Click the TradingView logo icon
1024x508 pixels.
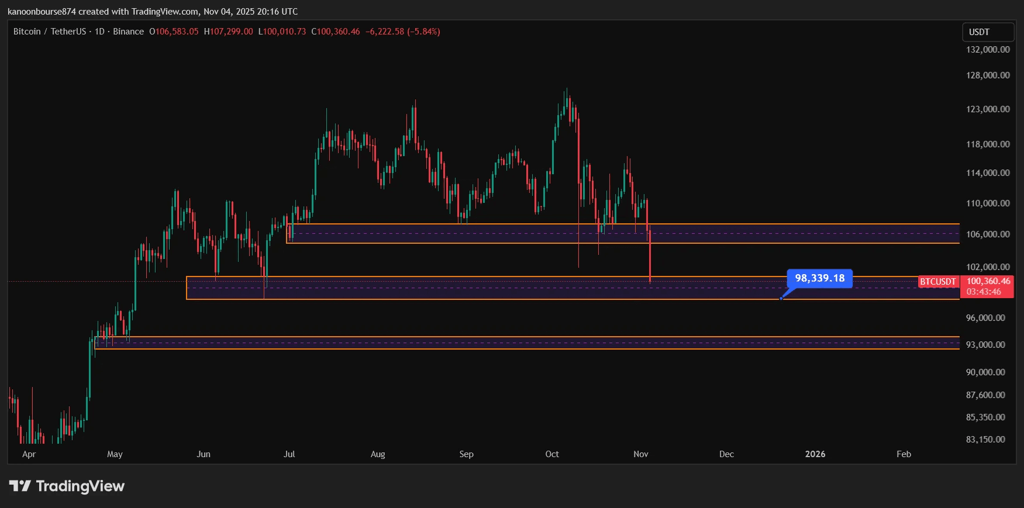click(x=20, y=486)
